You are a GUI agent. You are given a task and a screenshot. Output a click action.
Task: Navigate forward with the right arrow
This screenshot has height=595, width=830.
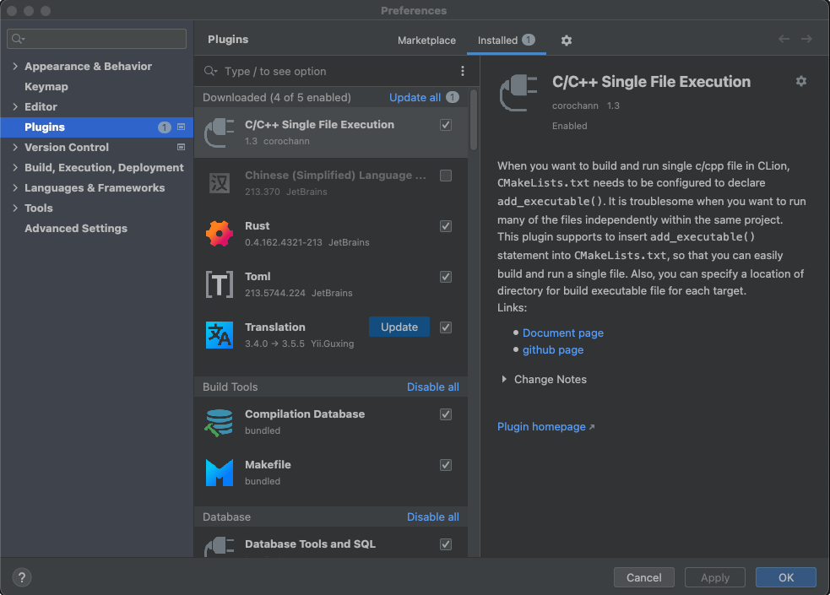806,39
